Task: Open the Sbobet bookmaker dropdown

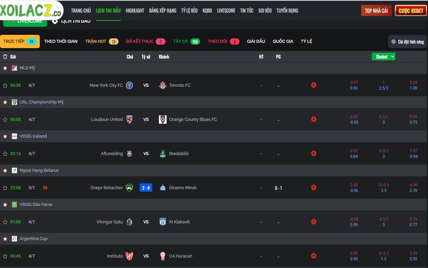Action: (x=383, y=57)
